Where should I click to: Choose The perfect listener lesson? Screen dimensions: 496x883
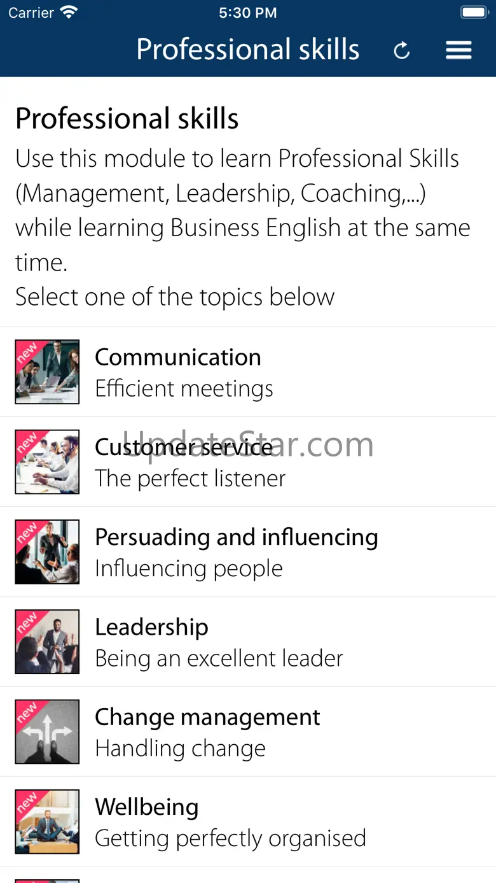[190, 479]
